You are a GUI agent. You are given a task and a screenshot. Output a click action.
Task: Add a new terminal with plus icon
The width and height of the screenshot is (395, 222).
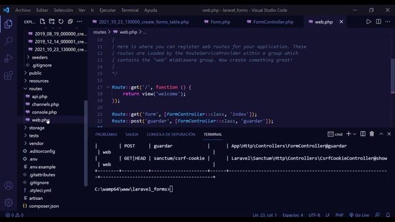pyautogui.click(x=348, y=134)
